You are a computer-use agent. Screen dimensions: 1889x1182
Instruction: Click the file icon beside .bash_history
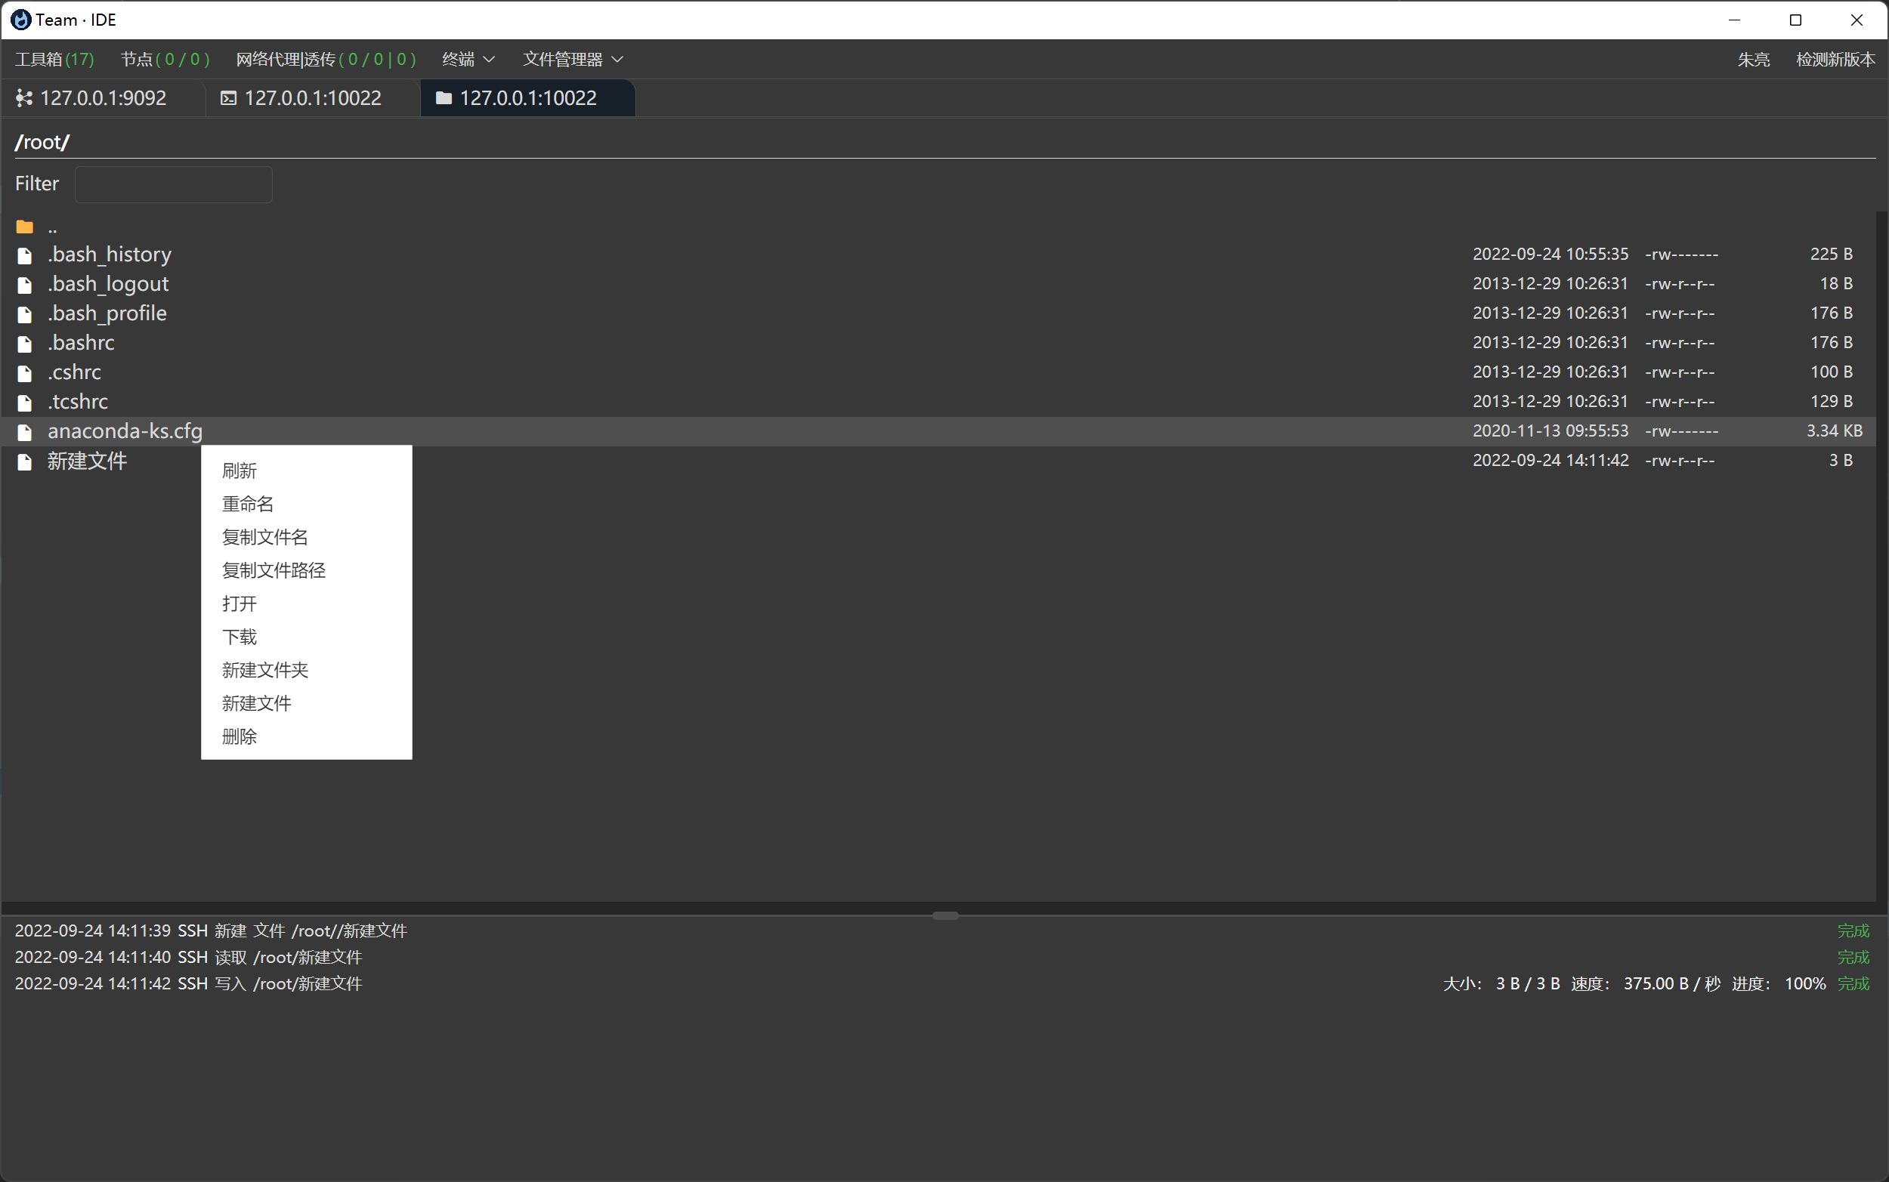(x=24, y=255)
